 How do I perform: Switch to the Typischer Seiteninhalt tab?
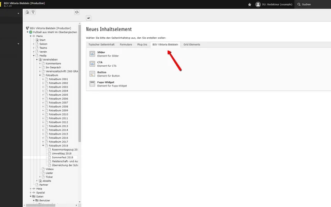click(x=100, y=45)
